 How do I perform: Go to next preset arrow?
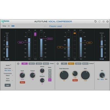(x=46, y=26)
